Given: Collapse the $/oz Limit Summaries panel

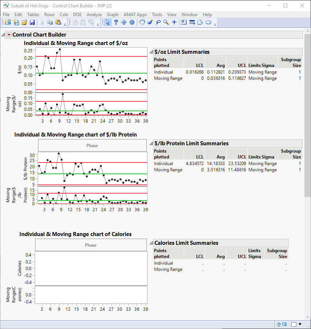Looking at the screenshot, I should coord(152,52).
